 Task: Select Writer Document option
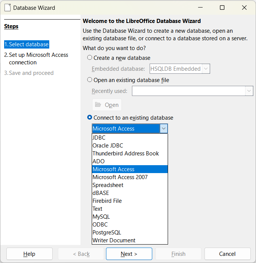(x=130, y=240)
